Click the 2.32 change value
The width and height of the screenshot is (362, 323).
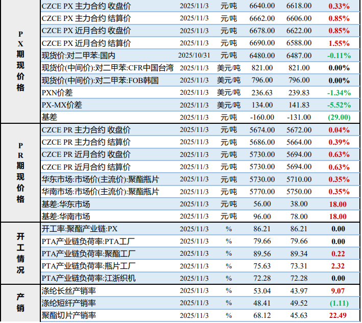click(x=338, y=266)
